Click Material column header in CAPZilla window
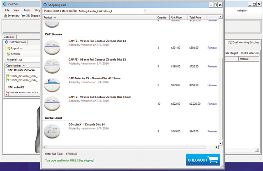The width and height of the screenshot is (263, 171). pyautogui.click(x=249, y=59)
